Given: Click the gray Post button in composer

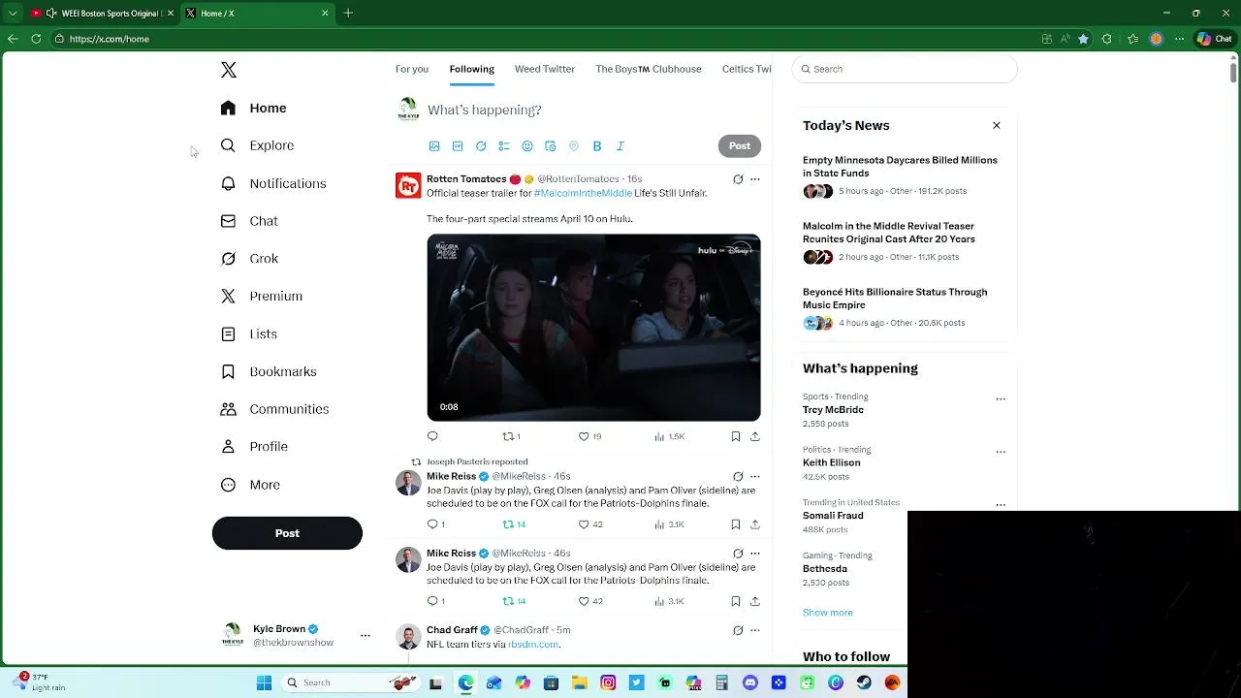Looking at the screenshot, I should (x=740, y=145).
